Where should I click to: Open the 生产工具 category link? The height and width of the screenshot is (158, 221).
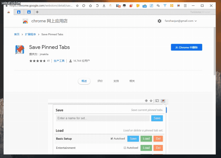(59, 61)
